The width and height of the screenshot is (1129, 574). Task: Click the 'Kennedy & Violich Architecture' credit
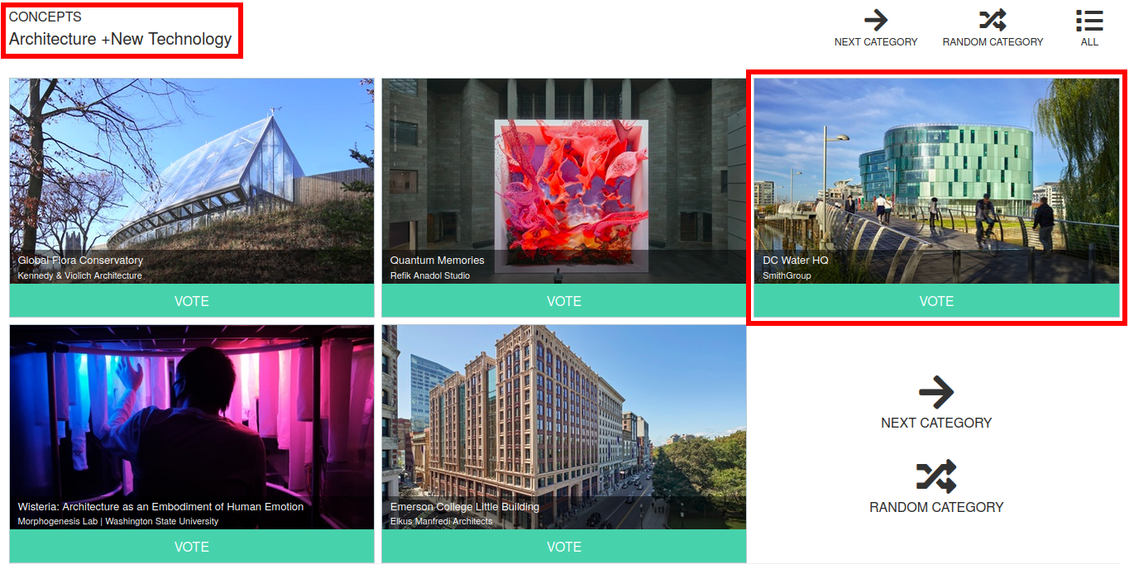(80, 275)
